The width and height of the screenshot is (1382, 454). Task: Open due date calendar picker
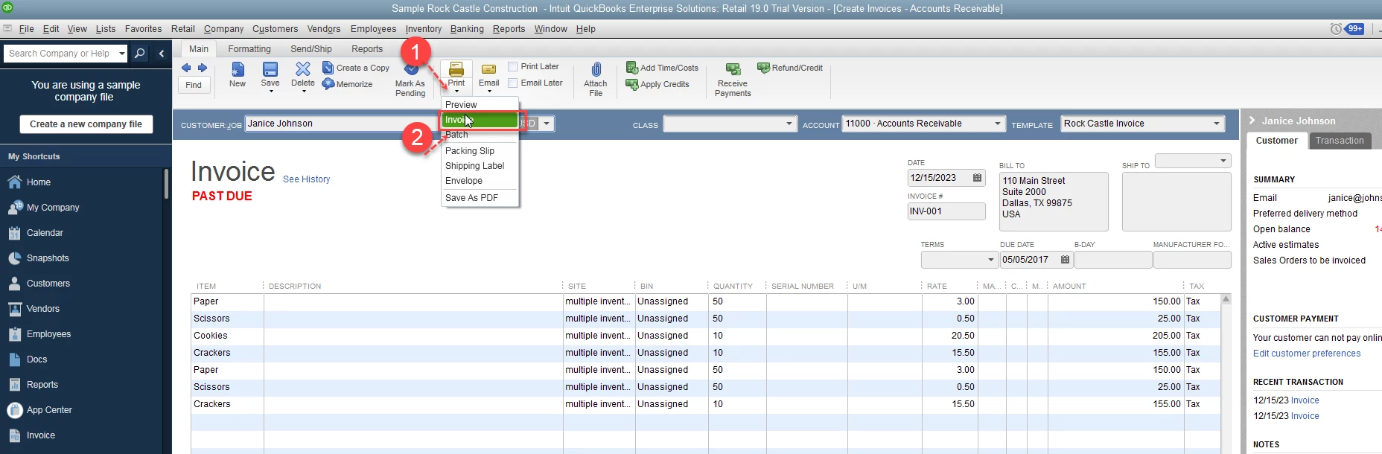tap(1065, 260)
